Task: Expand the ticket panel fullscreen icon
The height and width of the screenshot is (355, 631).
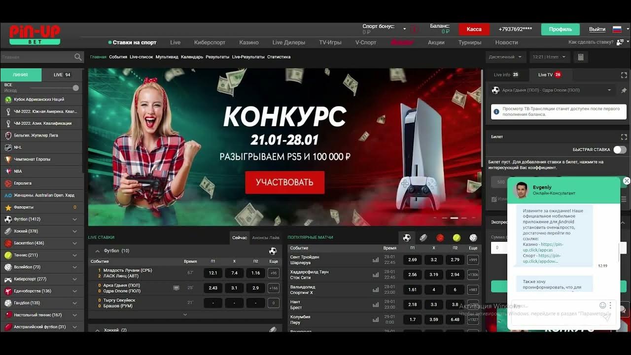Action: tap(624, 137)
